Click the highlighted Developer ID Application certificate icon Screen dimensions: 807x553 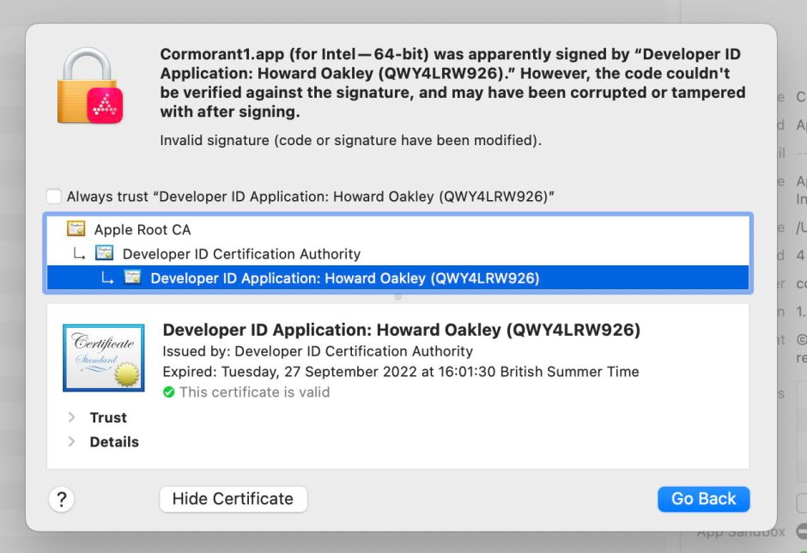coord(132,277)
